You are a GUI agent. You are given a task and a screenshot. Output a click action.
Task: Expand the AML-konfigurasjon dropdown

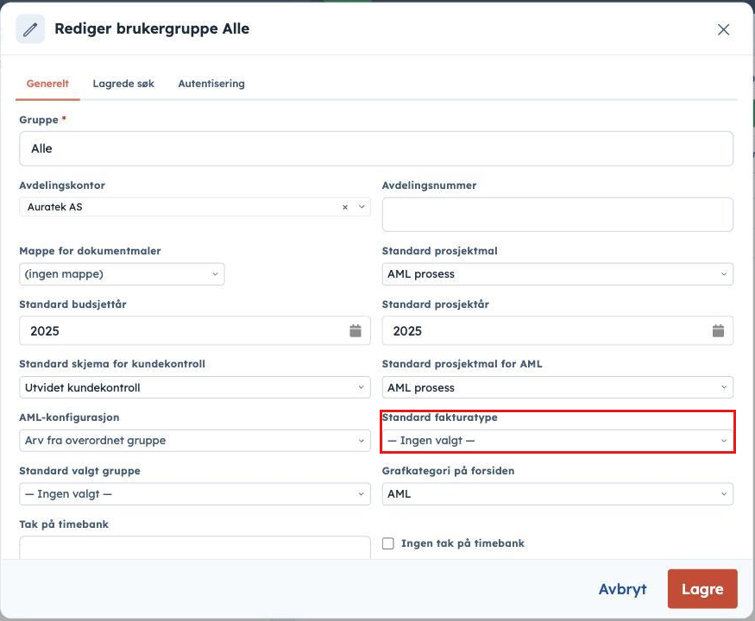tap(195, 441)
